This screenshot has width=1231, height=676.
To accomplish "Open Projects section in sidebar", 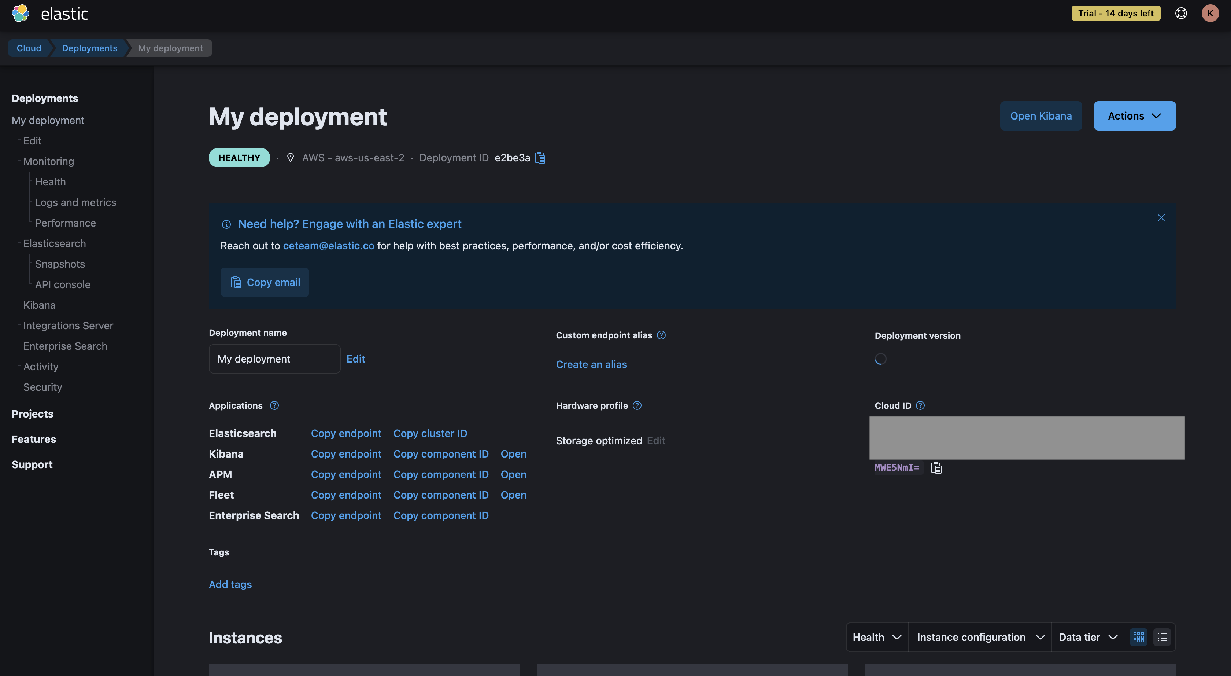I will (x=33, y=414).
